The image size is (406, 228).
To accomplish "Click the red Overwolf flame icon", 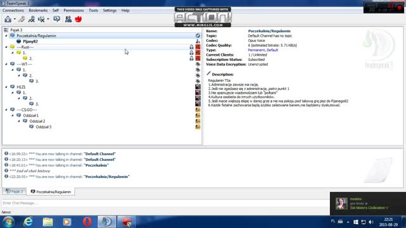I will 79,19.
